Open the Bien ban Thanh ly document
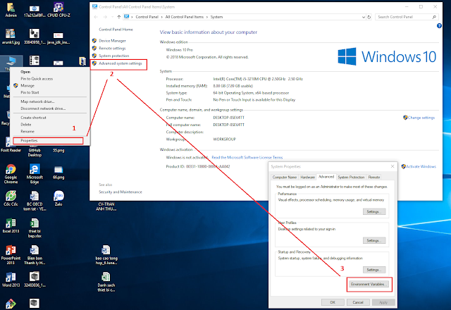451x310 pixels. coord(35,255)
